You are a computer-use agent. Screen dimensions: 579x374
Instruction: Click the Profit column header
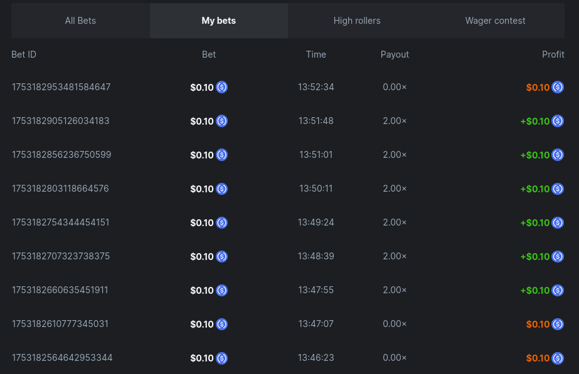(x=553, y=55)
